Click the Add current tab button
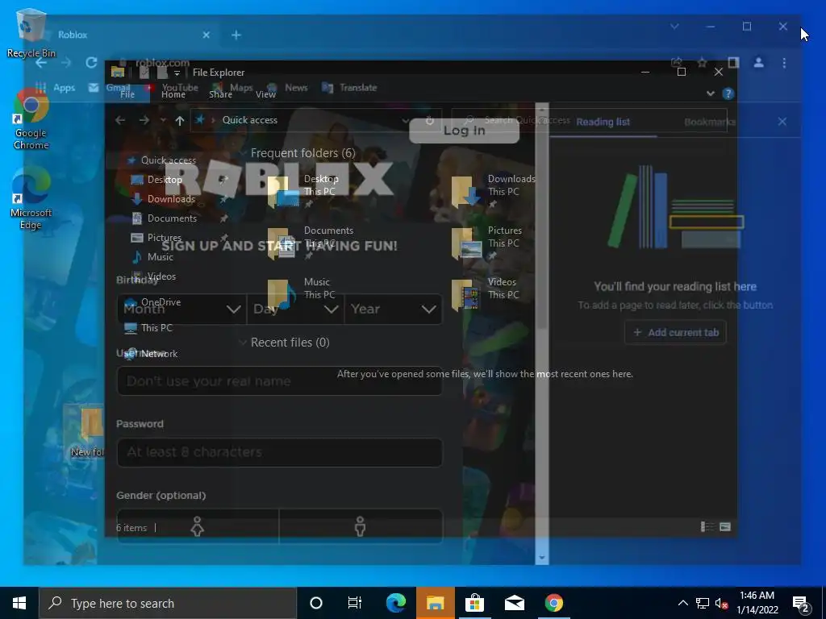Viewport: 826px width, 619px height. 675,333
